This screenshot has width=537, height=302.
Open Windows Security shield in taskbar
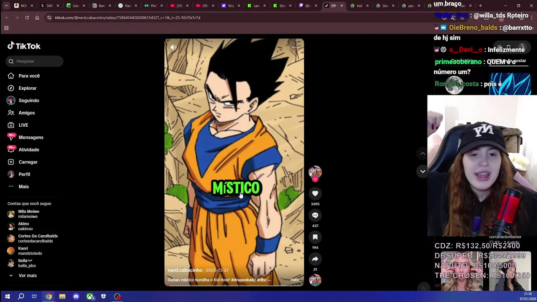104,297
